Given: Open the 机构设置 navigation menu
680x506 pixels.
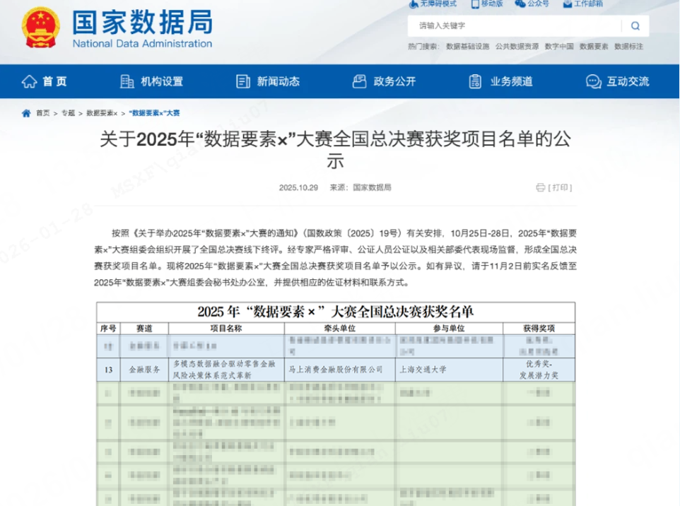Looking at the screenshot, I should (x=152, y=81).
